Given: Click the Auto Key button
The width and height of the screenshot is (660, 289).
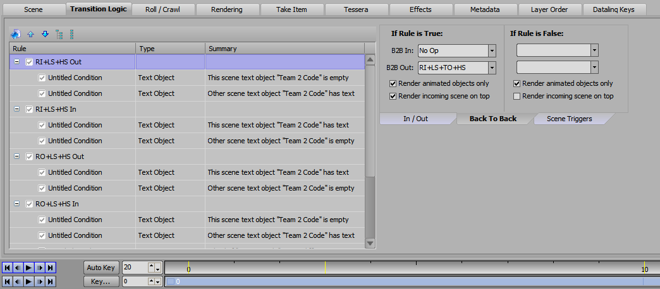Looking at the screenshot, I should (x=101, y=268).
